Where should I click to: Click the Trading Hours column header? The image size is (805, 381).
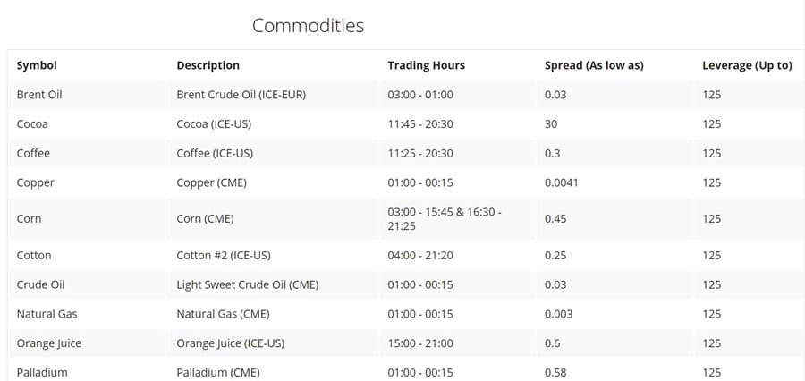(x=426, y=65)
